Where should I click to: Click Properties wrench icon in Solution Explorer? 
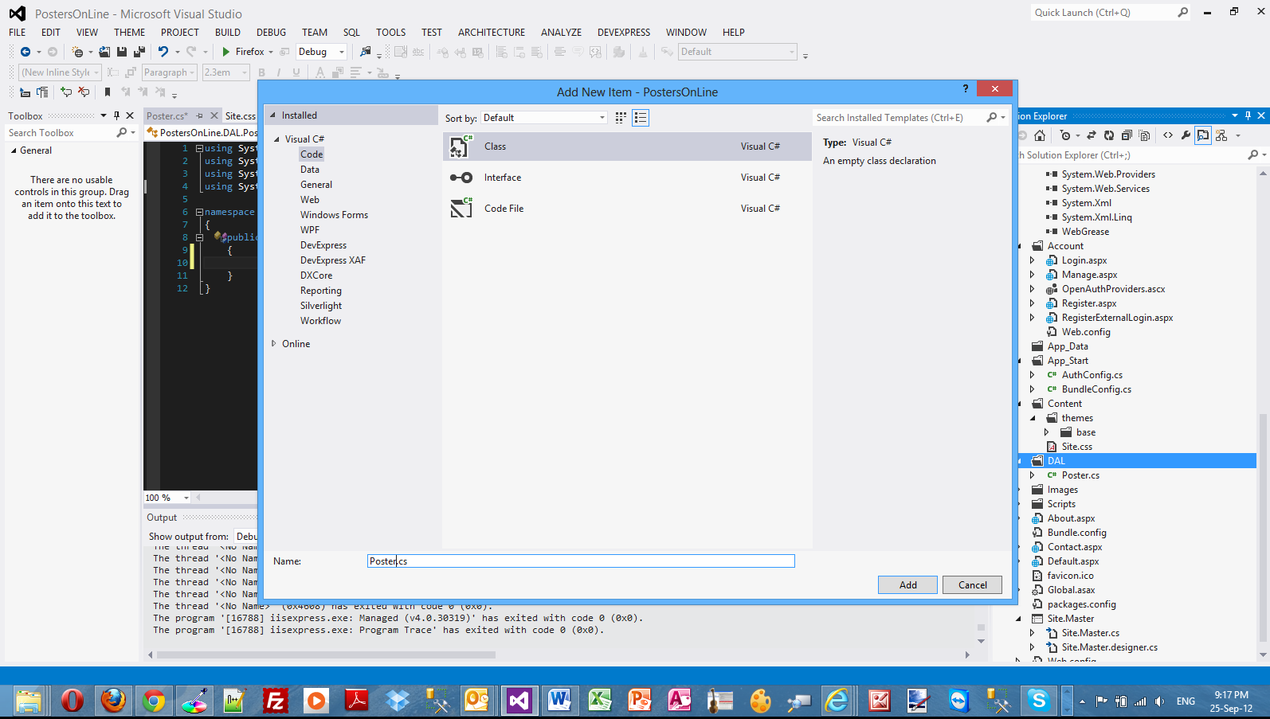[1186, 135]
